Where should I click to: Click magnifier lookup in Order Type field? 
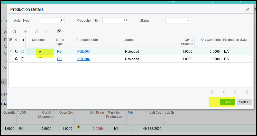(x=62, y=20)
